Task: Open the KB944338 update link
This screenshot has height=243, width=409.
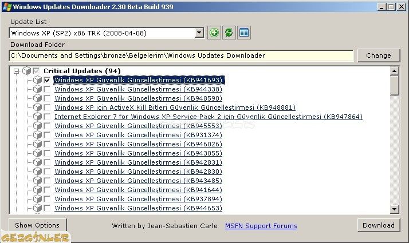Action: tap(139, 89)
